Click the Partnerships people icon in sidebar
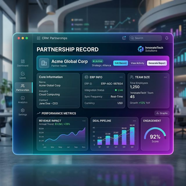Viewport: 186px width, 186px height. (x=23, y=86)
